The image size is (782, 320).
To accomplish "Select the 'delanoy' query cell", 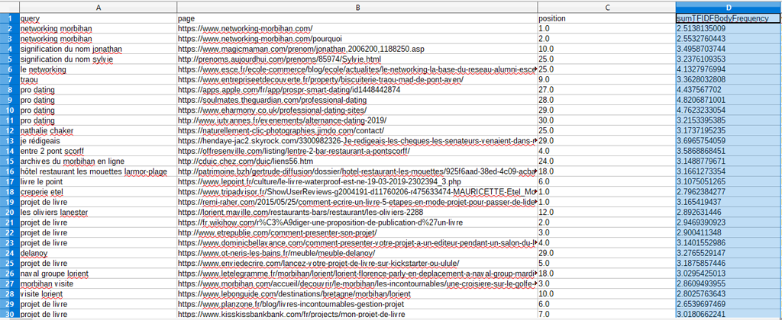I will [99, 253].
